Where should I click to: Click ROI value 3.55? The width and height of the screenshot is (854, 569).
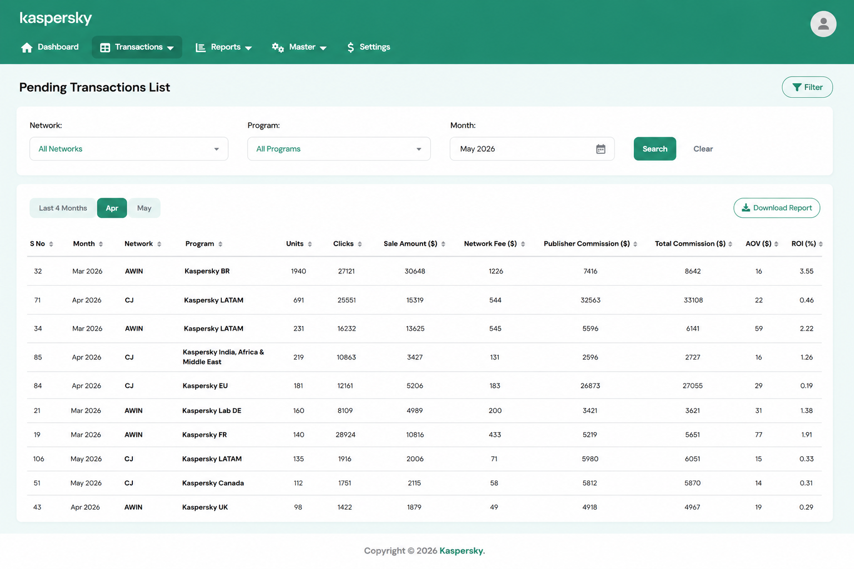click(x=806, y=271)
